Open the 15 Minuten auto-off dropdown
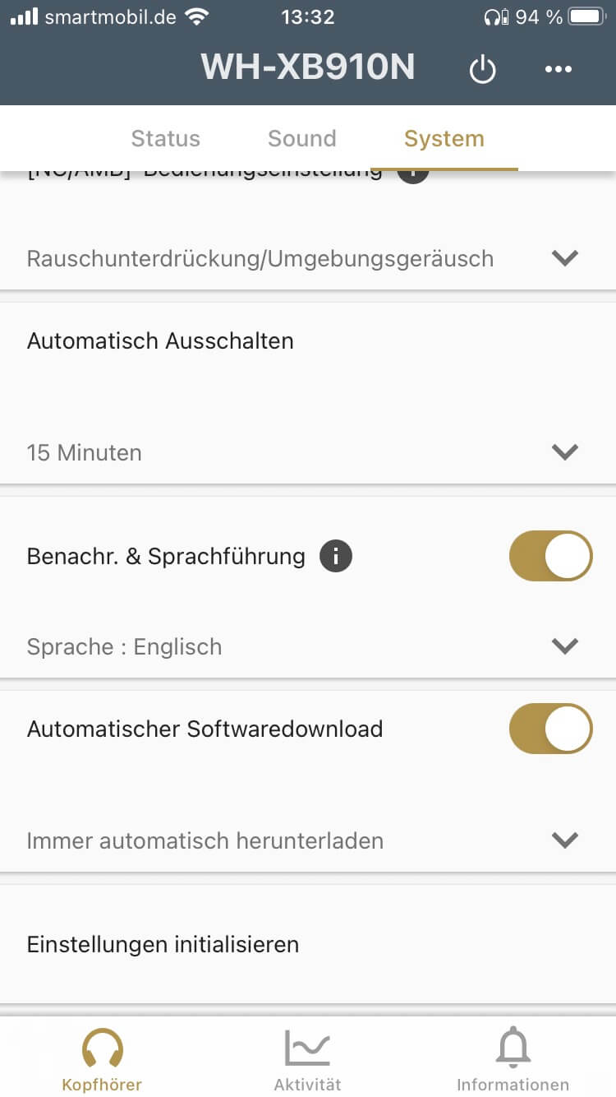Screen dimensions: 616x1097 coord(565,452)
